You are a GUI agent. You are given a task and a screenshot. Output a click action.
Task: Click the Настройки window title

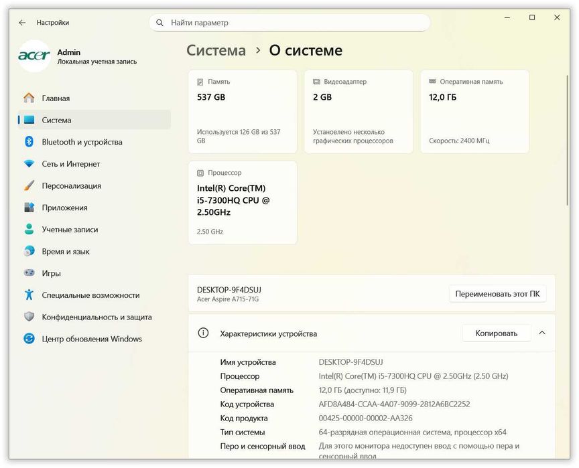click(x=53, y=23)
